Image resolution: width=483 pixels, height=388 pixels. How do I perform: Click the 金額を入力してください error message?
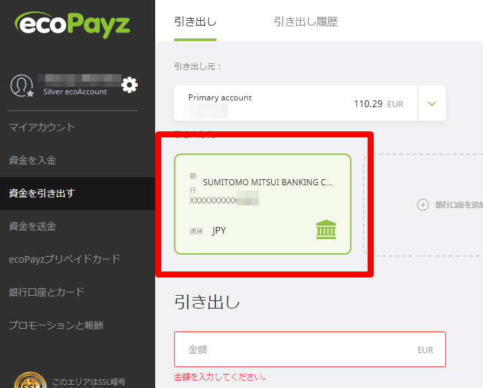(220, 377)
